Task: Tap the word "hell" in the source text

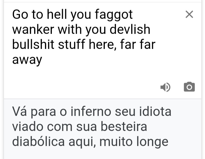Action: click(x=57, y=14)
